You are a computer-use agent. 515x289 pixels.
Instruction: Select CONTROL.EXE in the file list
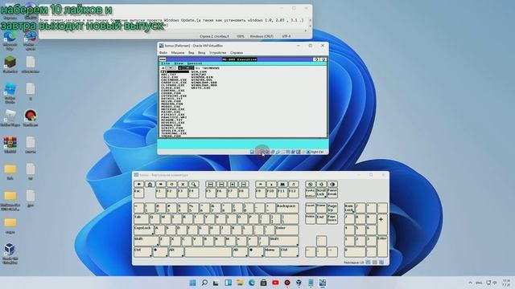173,91
